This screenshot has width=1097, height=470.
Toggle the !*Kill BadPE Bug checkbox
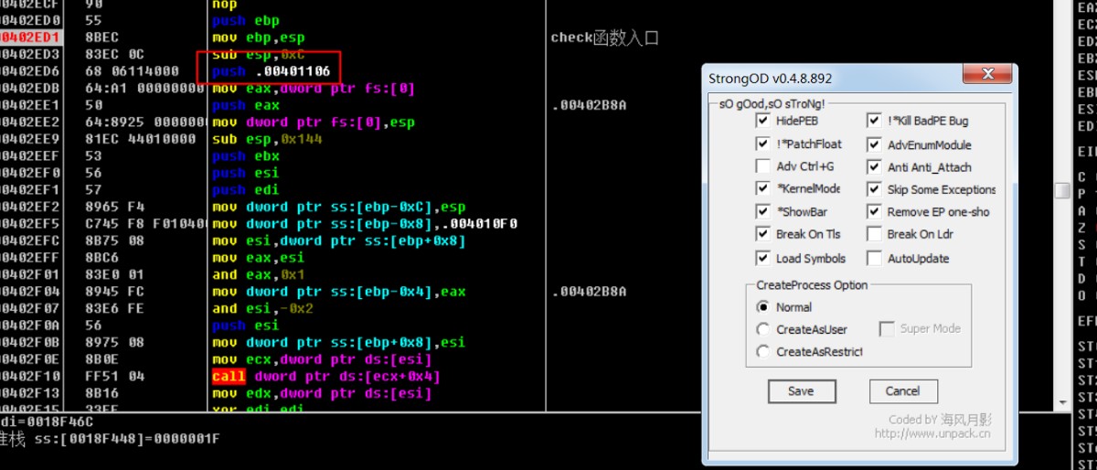click(x=874, y=121)
